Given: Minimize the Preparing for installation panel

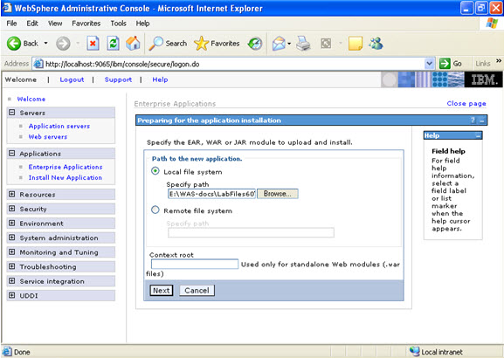Looking at the screenshot, I should pyautogui.click(x=481, y=120).
